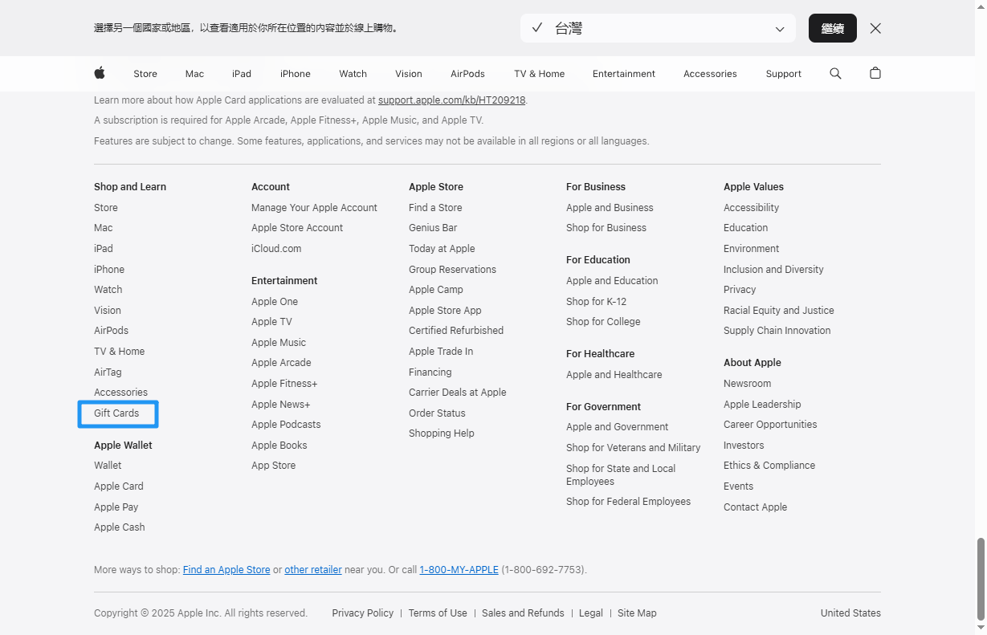
Task: Open the AirPods navigation menu item
Action: [467, 73]
